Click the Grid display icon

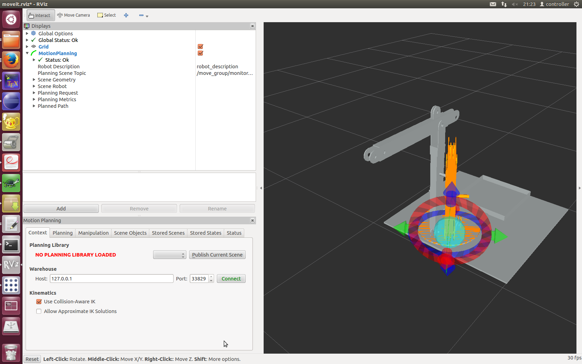click(34, 46)
